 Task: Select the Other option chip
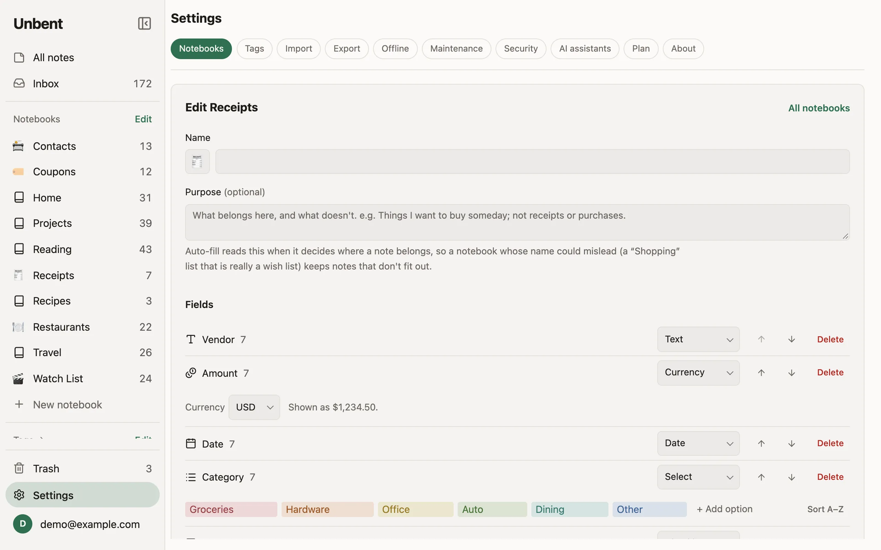click(x=649, y=509)
